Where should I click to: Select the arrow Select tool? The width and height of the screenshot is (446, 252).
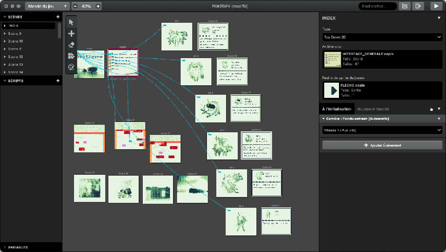71,22
